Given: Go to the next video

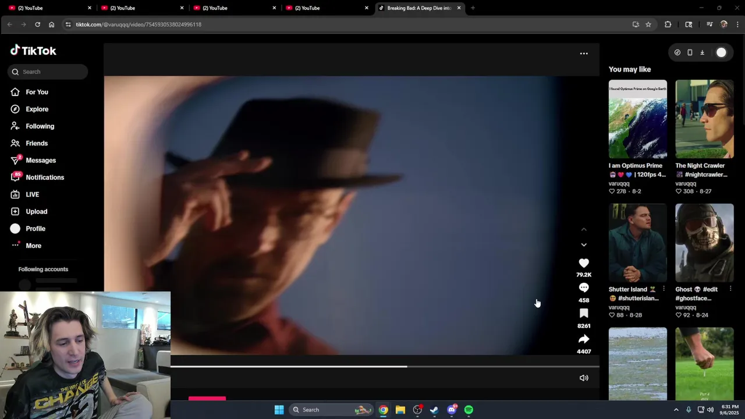Looking at the screenshot, I should pyautogui.click(x=584, y=245).
